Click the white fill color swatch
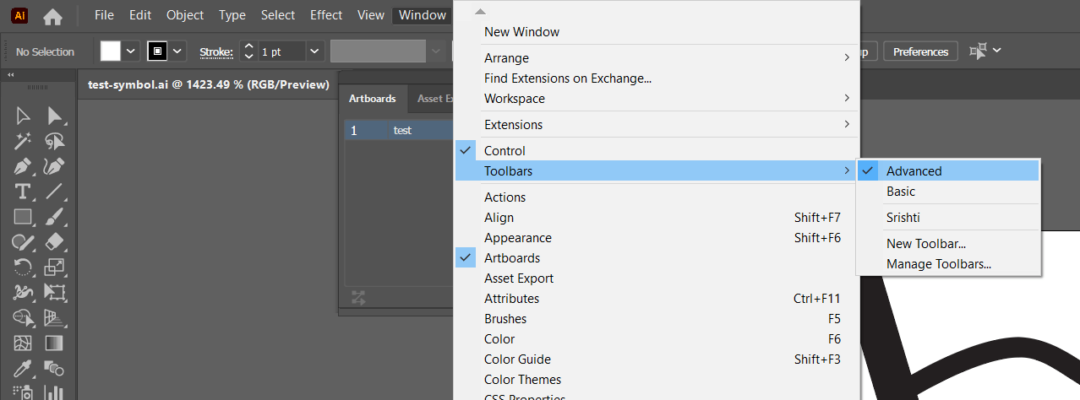This screenshot has width=1080, height=400. pos(111,51)
